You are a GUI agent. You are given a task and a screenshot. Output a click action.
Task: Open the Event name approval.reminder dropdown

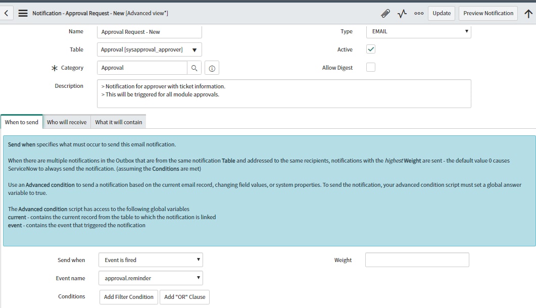click(x=151, y=278)
